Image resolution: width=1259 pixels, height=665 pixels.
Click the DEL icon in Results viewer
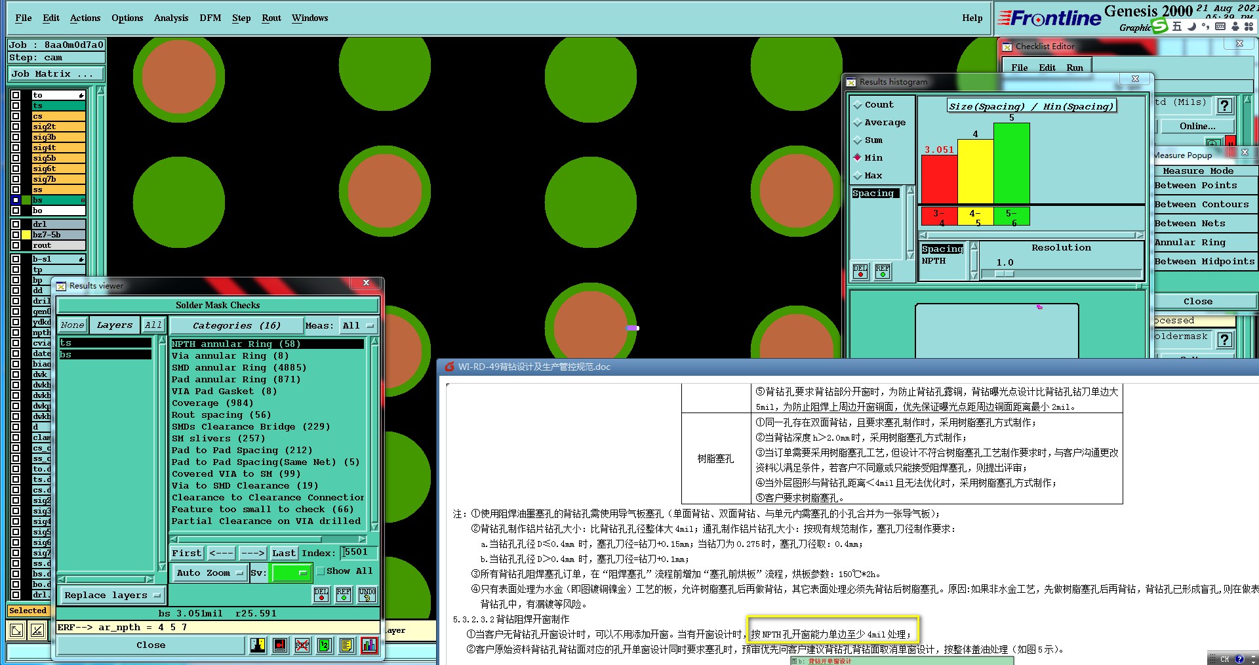coord(321,594)
